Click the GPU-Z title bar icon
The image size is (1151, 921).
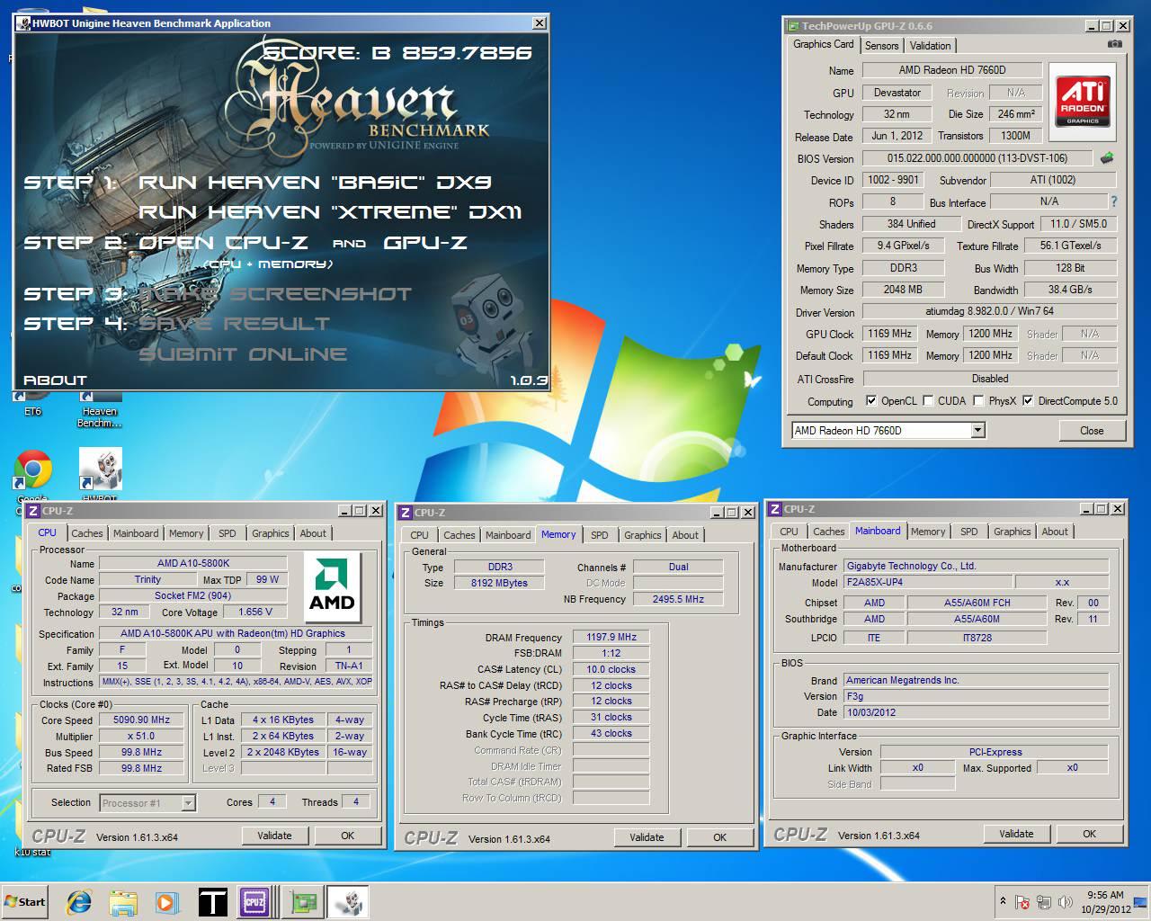[x=792, y=26]
